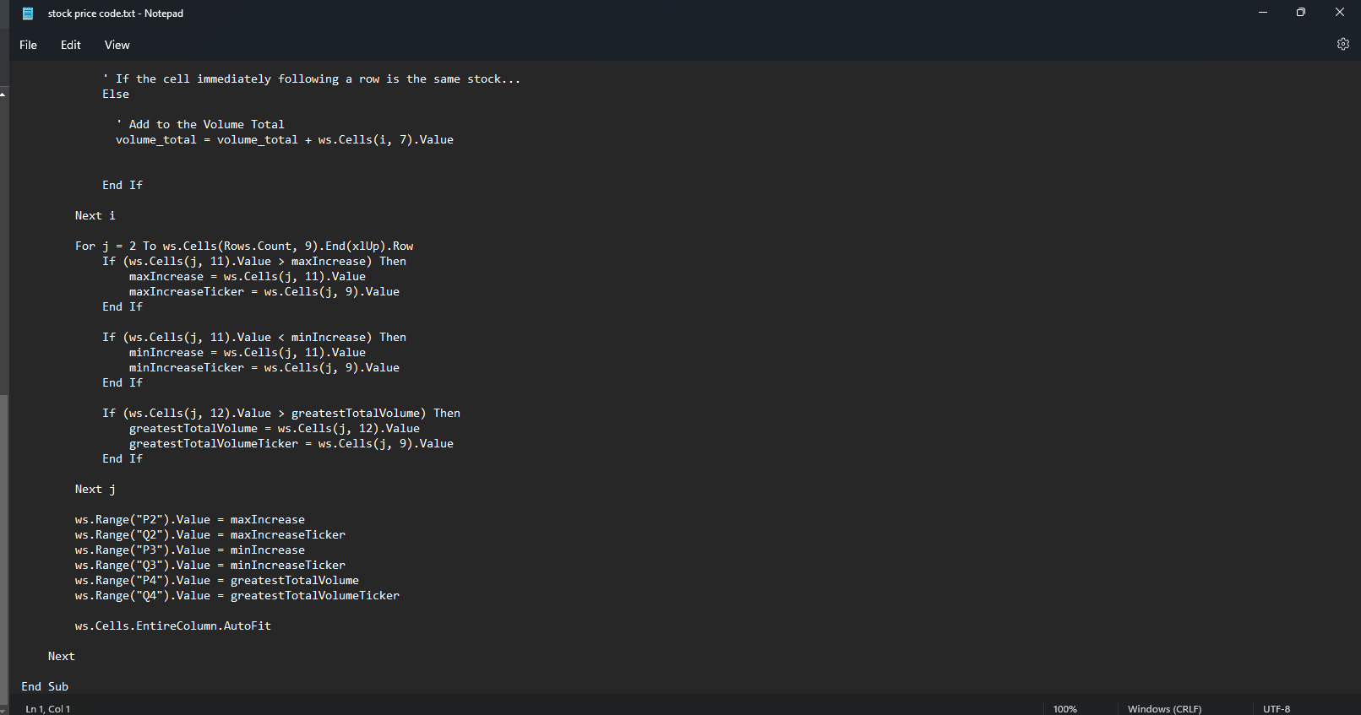Click 'maxIncreaseTicker = ws.Cells(j, 9).Value' line
The height and width of the screenshot is (715, 1361).
tap(264, 291)
